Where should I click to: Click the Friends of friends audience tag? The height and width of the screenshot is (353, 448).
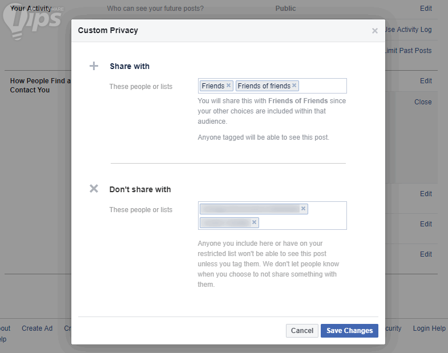point(264,86)
